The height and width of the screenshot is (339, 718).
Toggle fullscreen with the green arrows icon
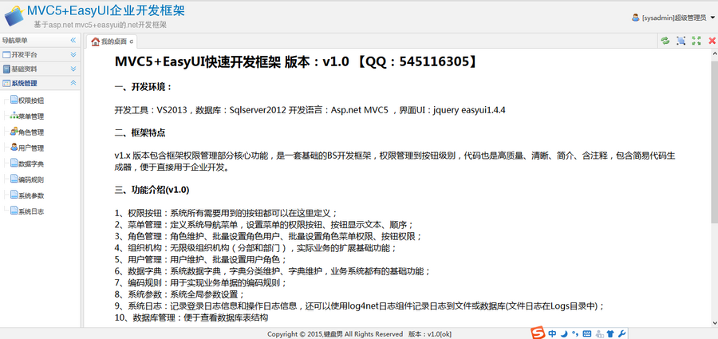pyautogui.click(x=696, y=41)
